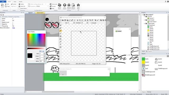Viewport: 169px width, 95px height.
Task: Open Forums in the ribbon
Action: pyautogui.click(x=53, y=6)
